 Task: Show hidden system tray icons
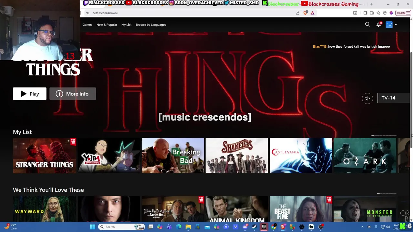click(x=362, y=227)
